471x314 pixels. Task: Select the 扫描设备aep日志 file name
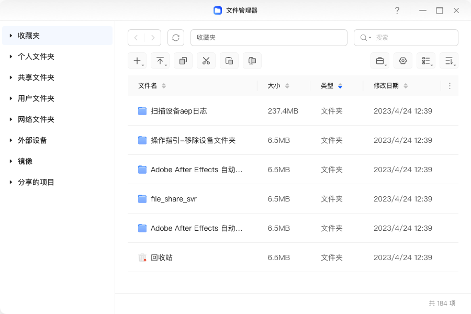[x=179, y=111]
